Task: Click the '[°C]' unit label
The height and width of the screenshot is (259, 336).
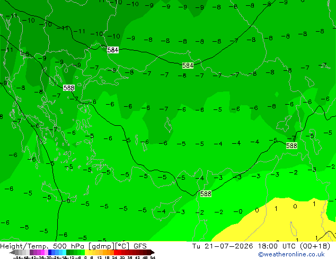Action: click(x=122, y=246)
